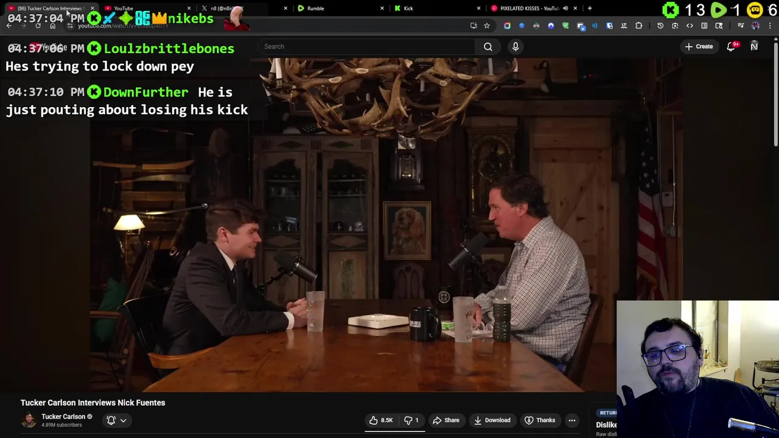Screen dimensions: 779x438
Task: Click the green Rumble viewer count icon
Action: point(718,10)
